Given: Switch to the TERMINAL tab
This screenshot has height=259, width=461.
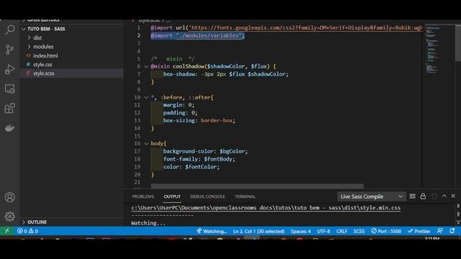Looking at the screenshot, I should [x=245, y=196].
